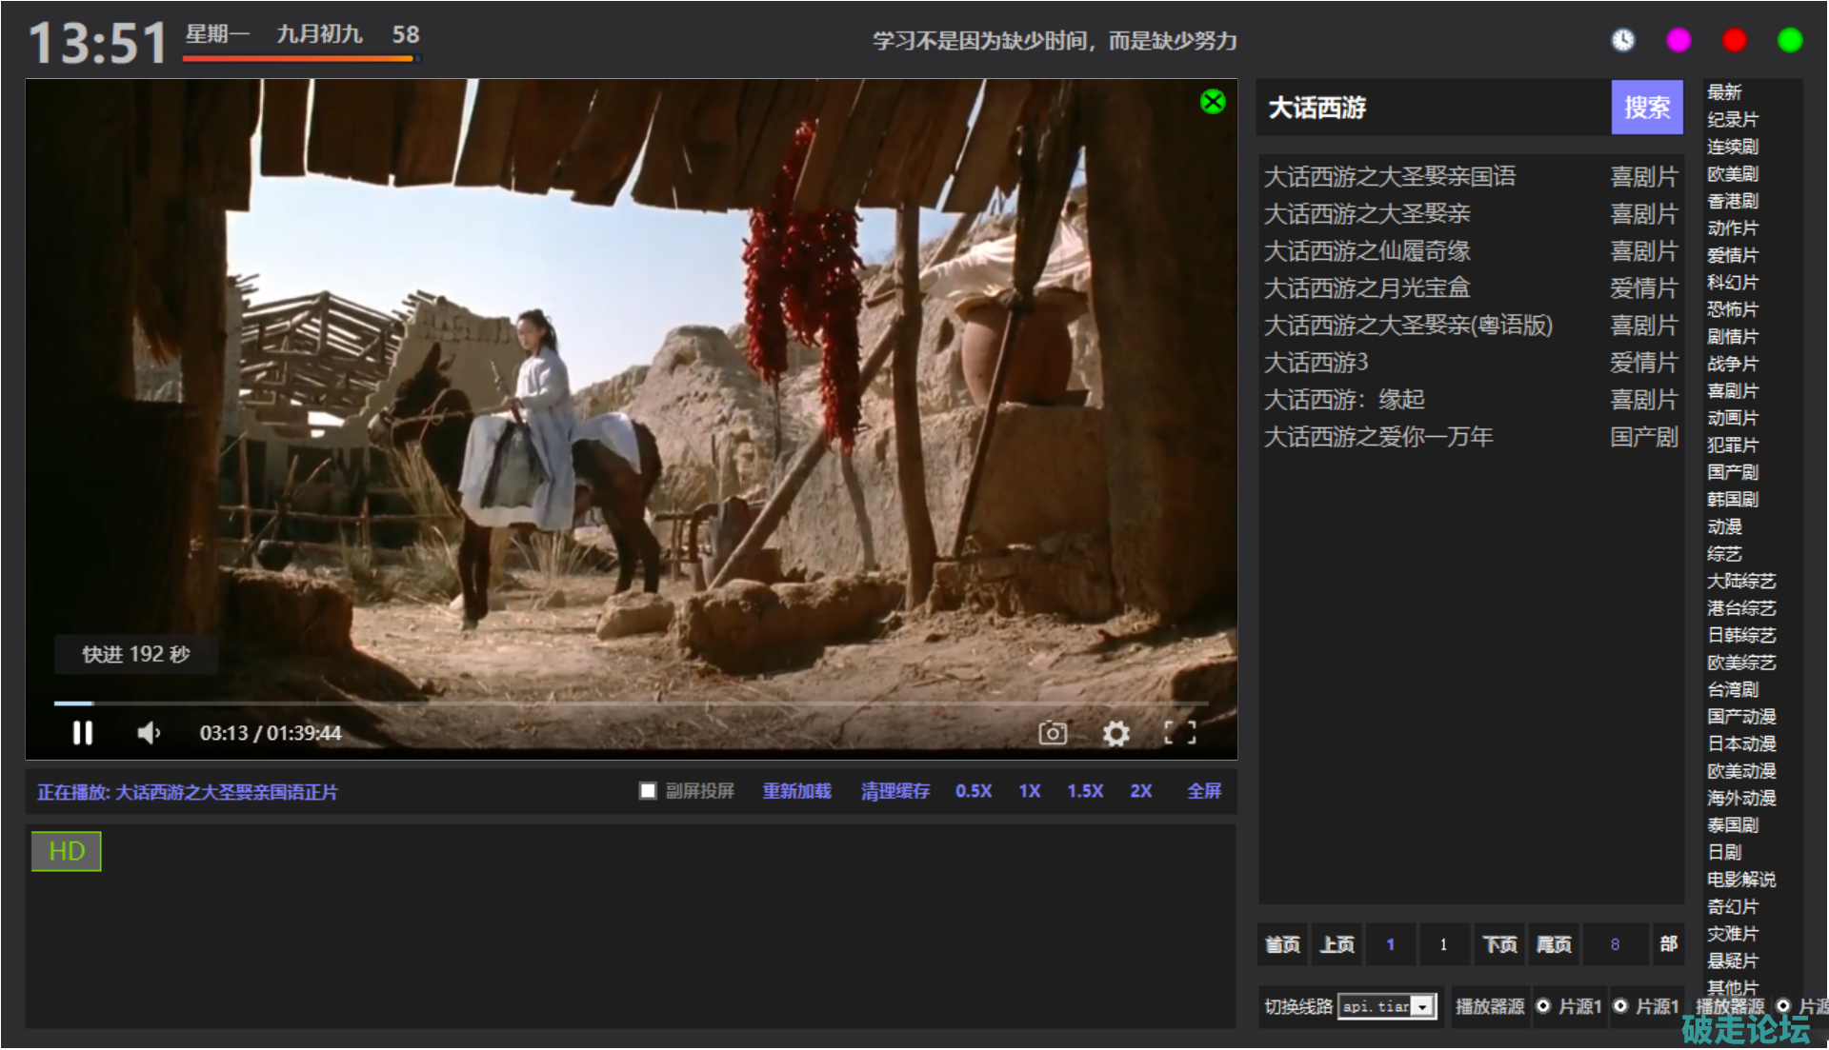Click the magenta circle button

1678,40
